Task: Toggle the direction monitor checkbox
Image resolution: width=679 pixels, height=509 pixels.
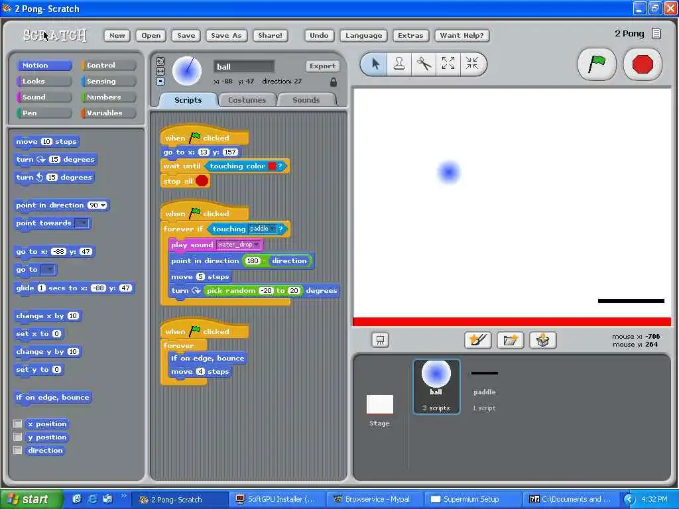Action: click(18, 451)
